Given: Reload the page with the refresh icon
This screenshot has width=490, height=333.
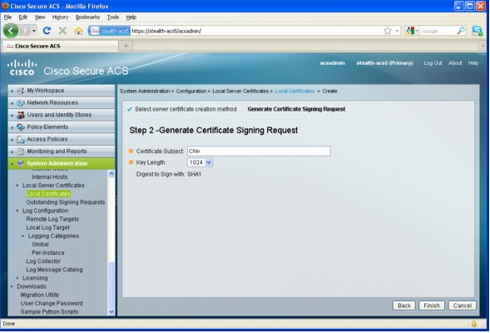Looking at the screenshot, I should 47,31.
